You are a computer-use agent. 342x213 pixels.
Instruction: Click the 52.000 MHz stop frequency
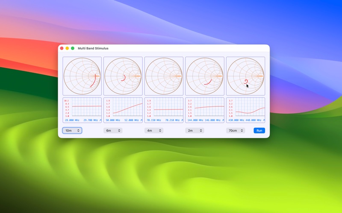pos(132,120)
